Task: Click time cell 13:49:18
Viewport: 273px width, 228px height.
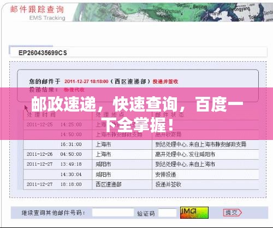Action: [71, 164]
